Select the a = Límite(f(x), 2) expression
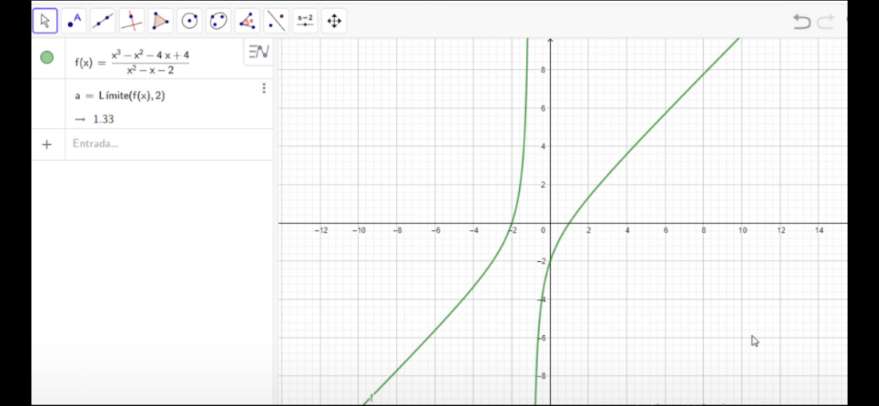This screenshot has height=406, width=879. coord(120,96)
